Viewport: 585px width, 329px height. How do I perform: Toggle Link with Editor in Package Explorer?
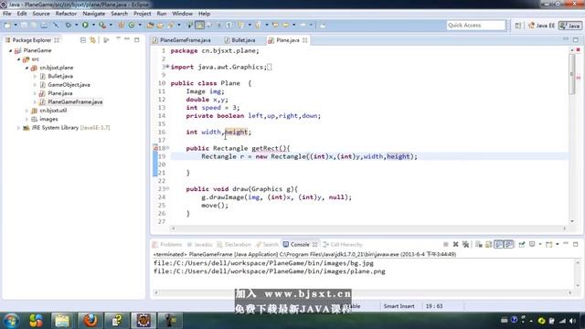[x=92, y=40]
